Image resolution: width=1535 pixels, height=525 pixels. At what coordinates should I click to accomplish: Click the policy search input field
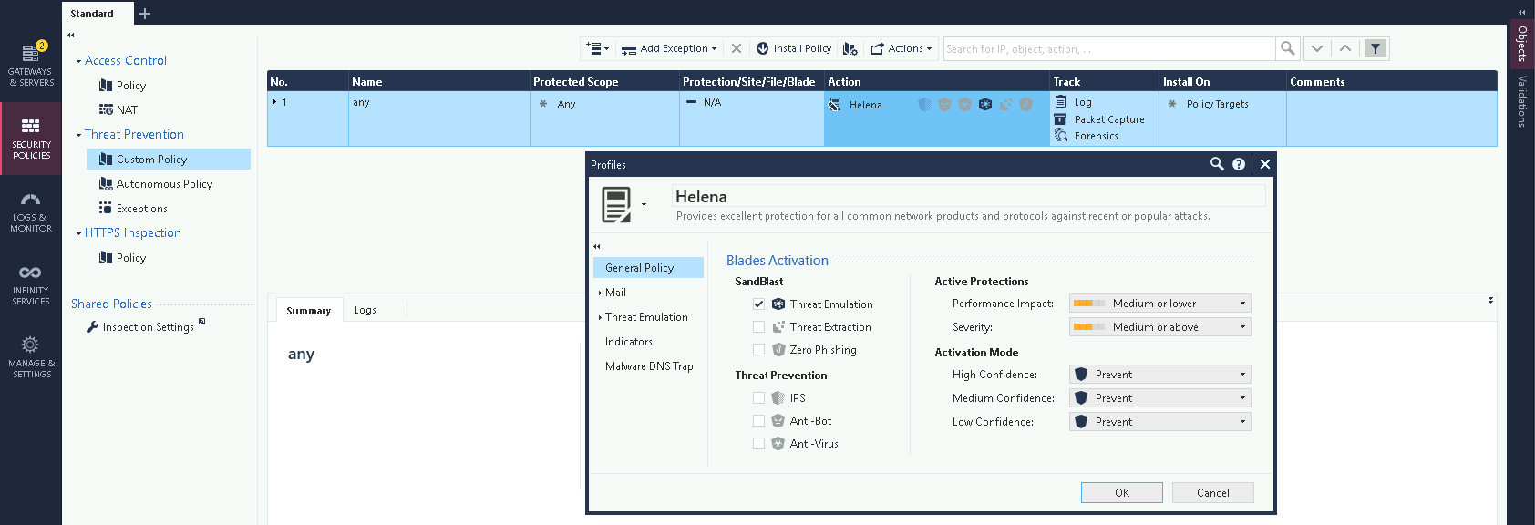[x=1107, y=49]
